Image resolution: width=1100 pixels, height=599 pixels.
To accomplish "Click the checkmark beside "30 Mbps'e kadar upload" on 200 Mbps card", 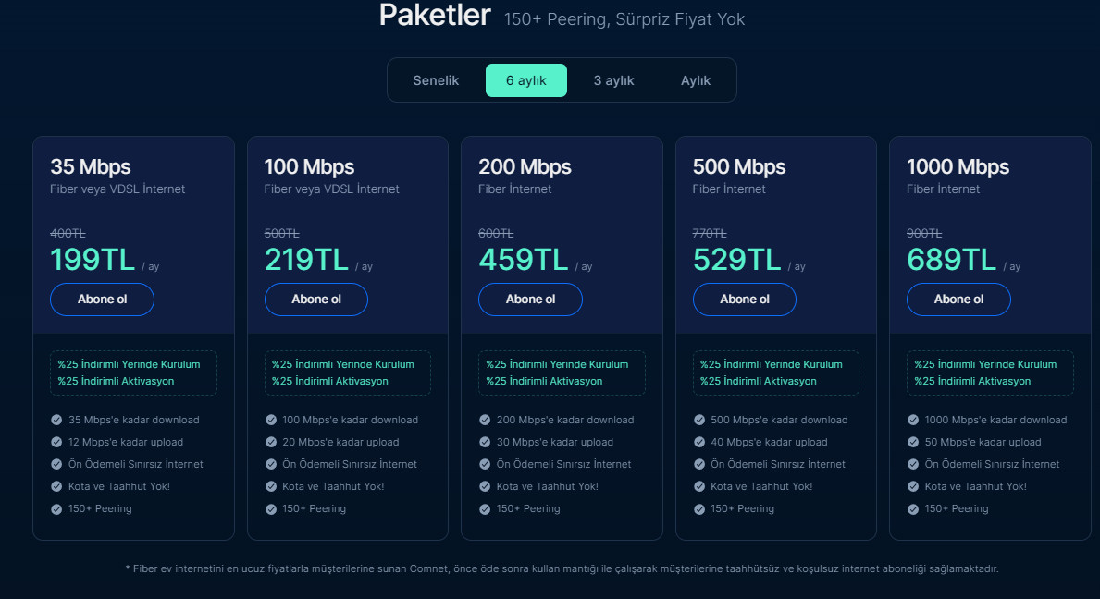I will (483, 442).
